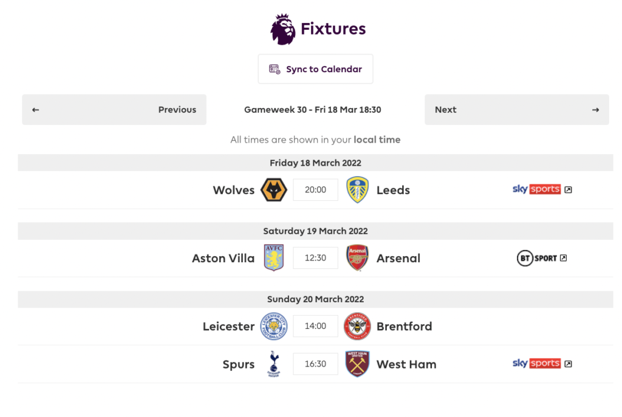Click the left arrow on Previous button
Image resolution: width=622 pixels, height=417 pixels.
tap(35, 109)
